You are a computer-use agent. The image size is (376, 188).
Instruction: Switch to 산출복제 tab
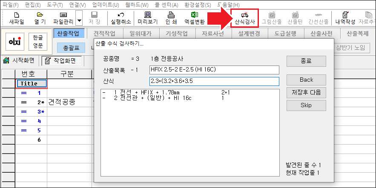click(x=358, y=34)
